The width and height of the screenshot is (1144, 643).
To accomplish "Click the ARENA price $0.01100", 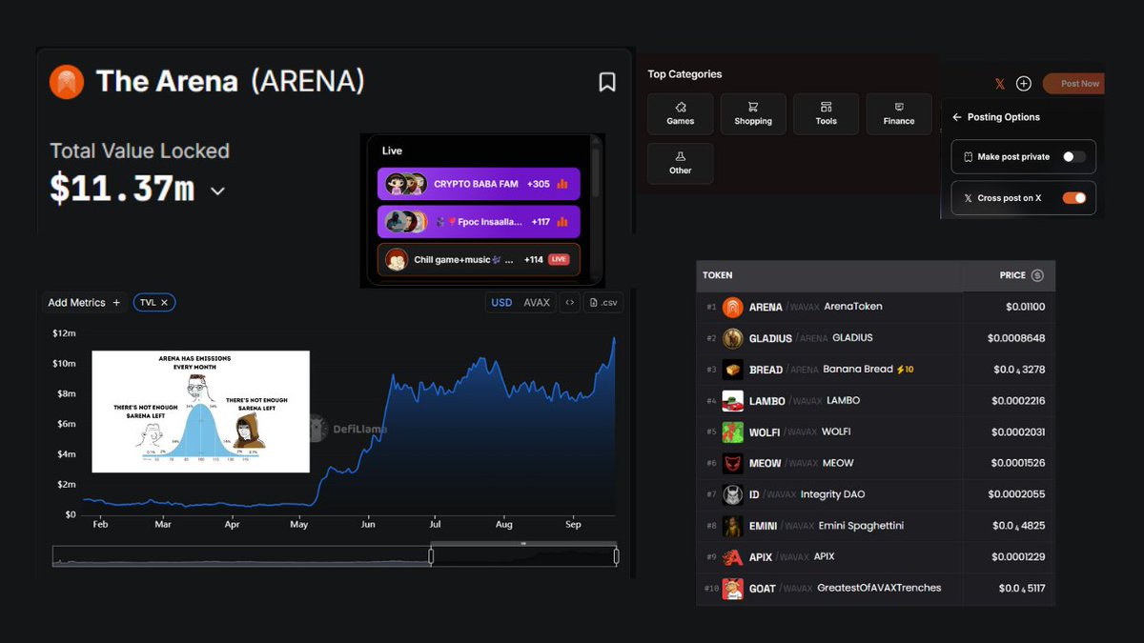I will click(1025, 307).
